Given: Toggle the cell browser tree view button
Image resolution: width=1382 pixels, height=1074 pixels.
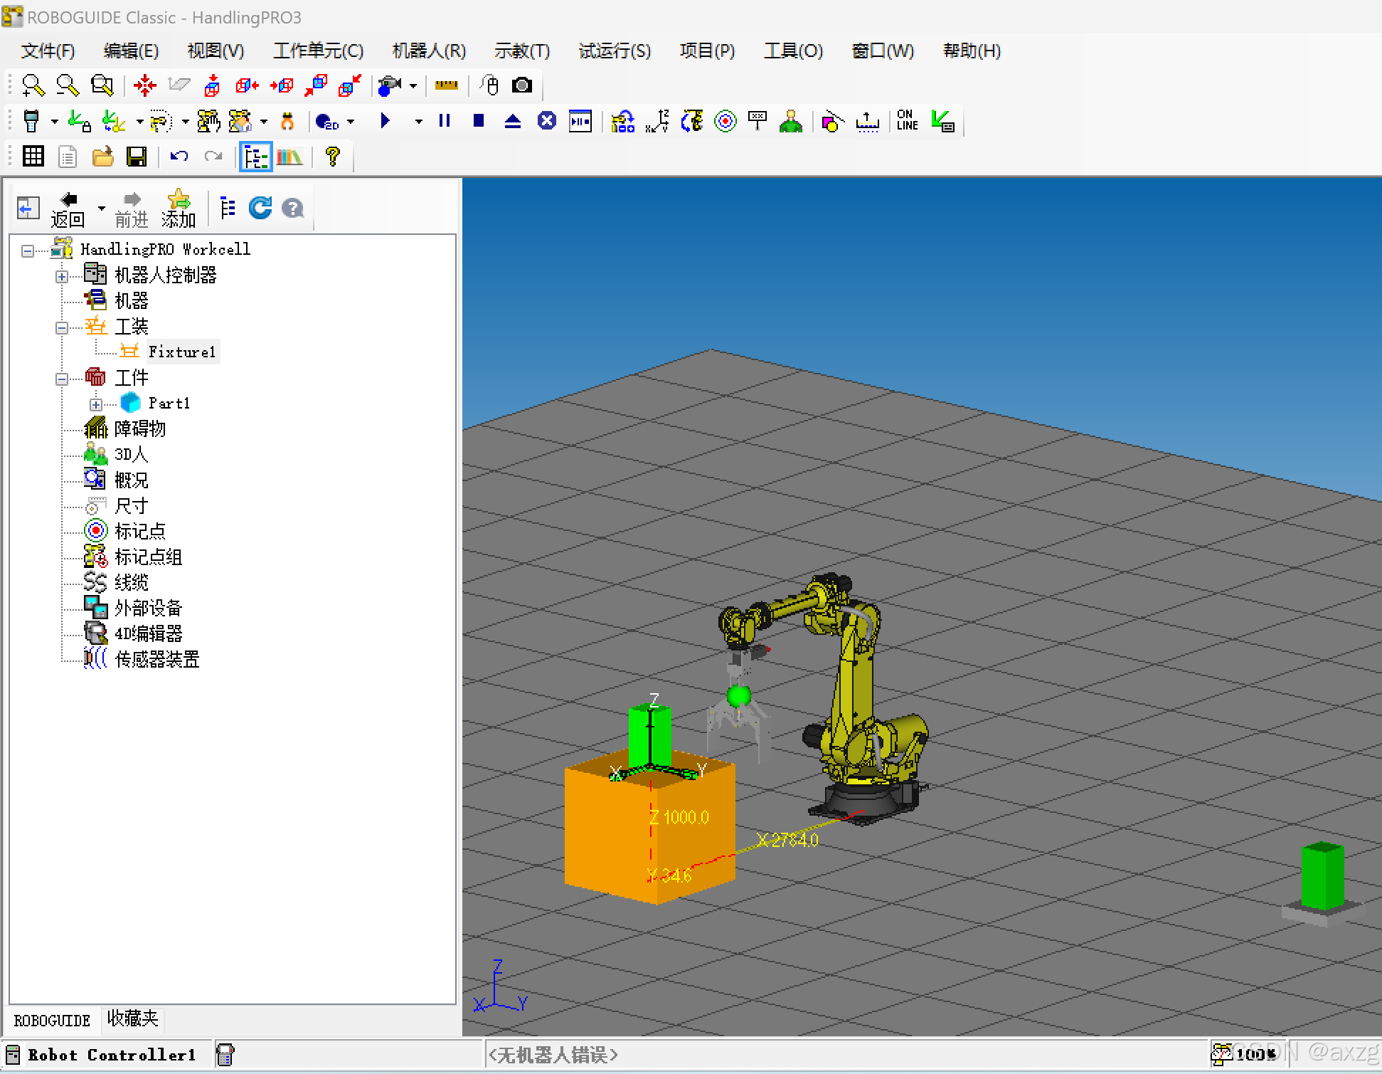Looking at the screenshot, I should click(255, 157).
